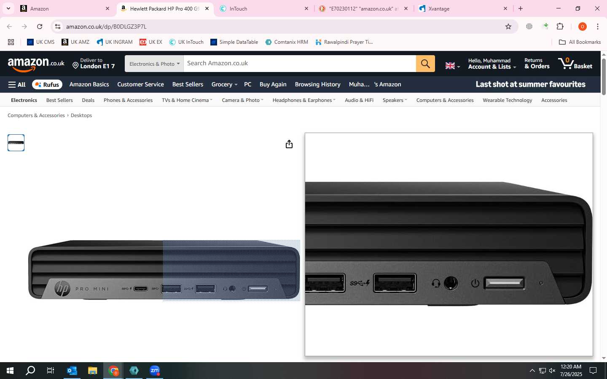The height and width of the screenshot is (379, 607).
Task: Open the Basket cart icon
Action: [x=575, y=64]
